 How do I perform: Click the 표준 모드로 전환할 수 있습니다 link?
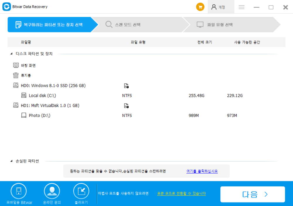181,193
